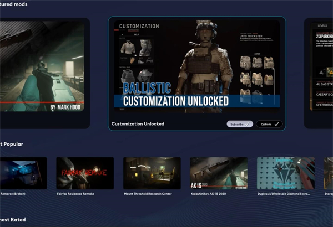Click the Rated section heading
Image resolution: width=333 pixels, height=227 pixels.
[x=13, y=220]
